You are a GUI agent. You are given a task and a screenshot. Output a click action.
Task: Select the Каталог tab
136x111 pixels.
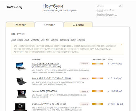coord(49,25)
